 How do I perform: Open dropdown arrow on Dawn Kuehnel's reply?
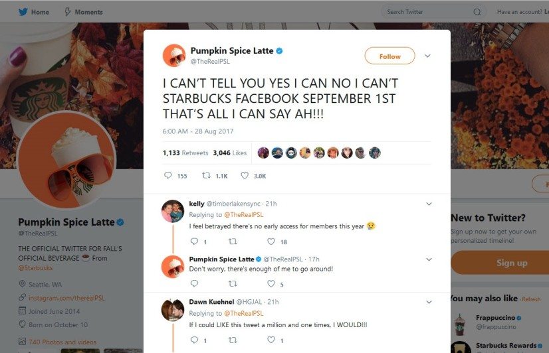click(x=429, y=302)
